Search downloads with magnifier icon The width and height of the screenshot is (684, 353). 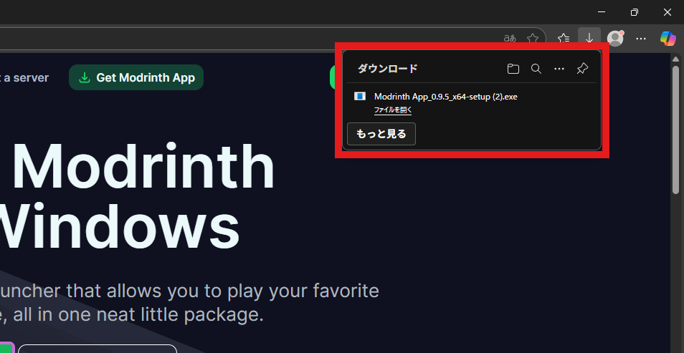tap(536, 69)
